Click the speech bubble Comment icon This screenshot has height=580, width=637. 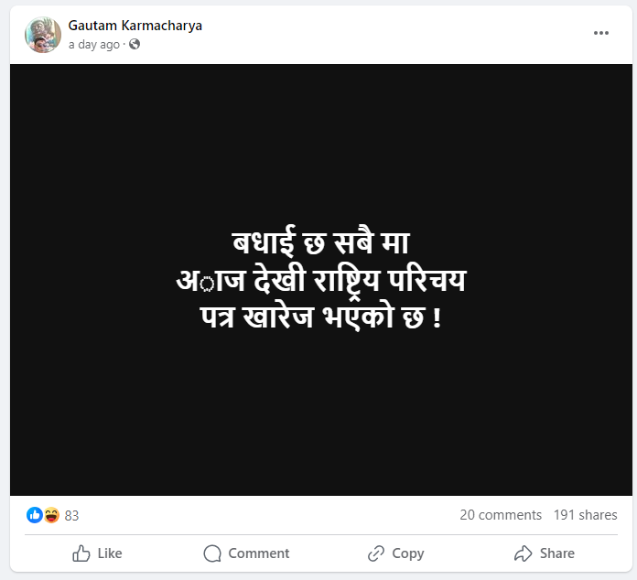(x=212, y=553)
